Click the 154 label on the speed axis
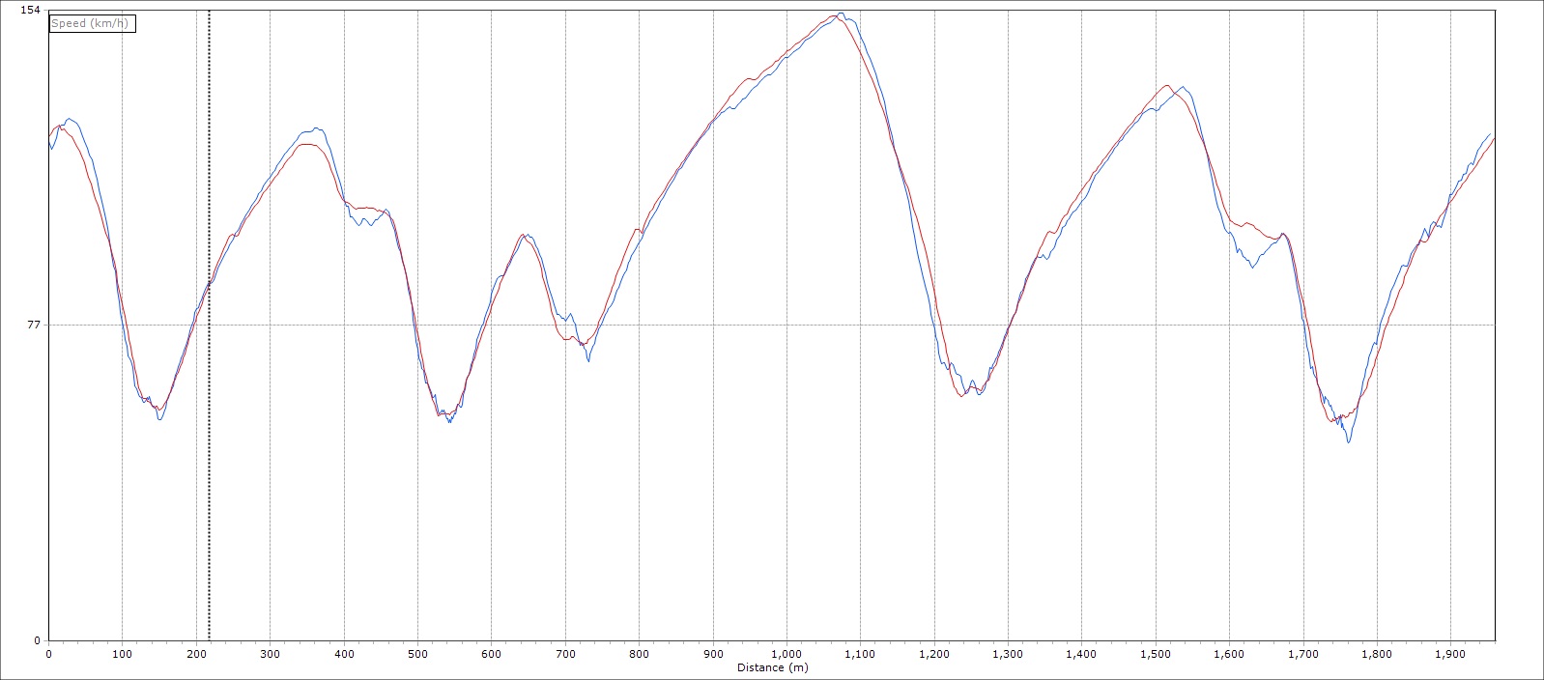Image resolution: width=1544 pixels, height=680 pixels. click(x=31, y=10)
